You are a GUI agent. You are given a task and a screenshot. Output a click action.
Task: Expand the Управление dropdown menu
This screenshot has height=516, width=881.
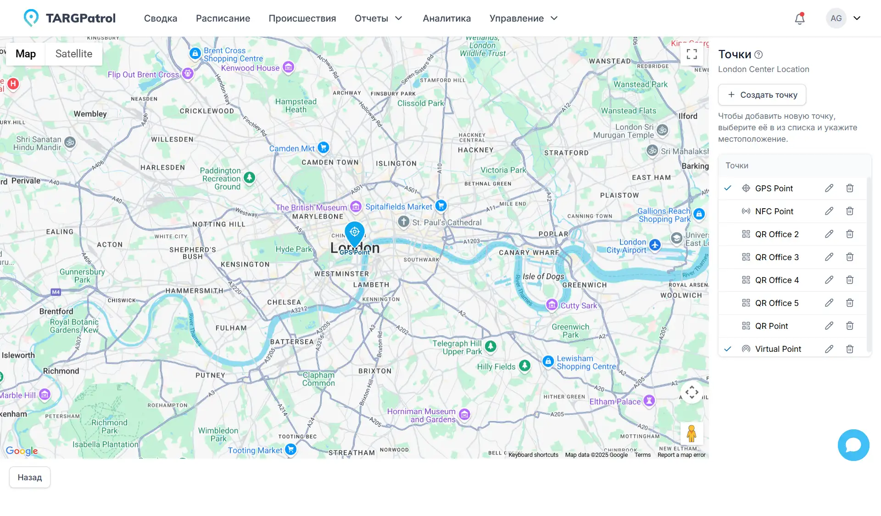tap(523, 18)
